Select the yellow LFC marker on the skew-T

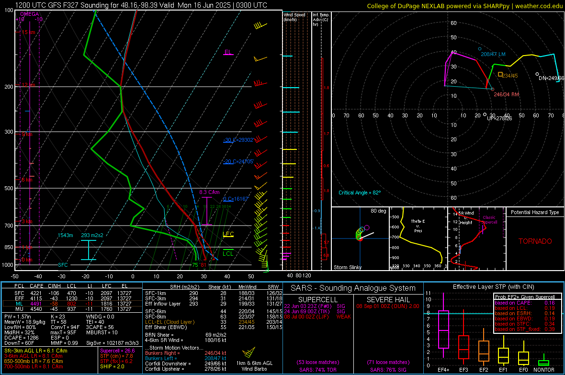click(x=228, y=234)
